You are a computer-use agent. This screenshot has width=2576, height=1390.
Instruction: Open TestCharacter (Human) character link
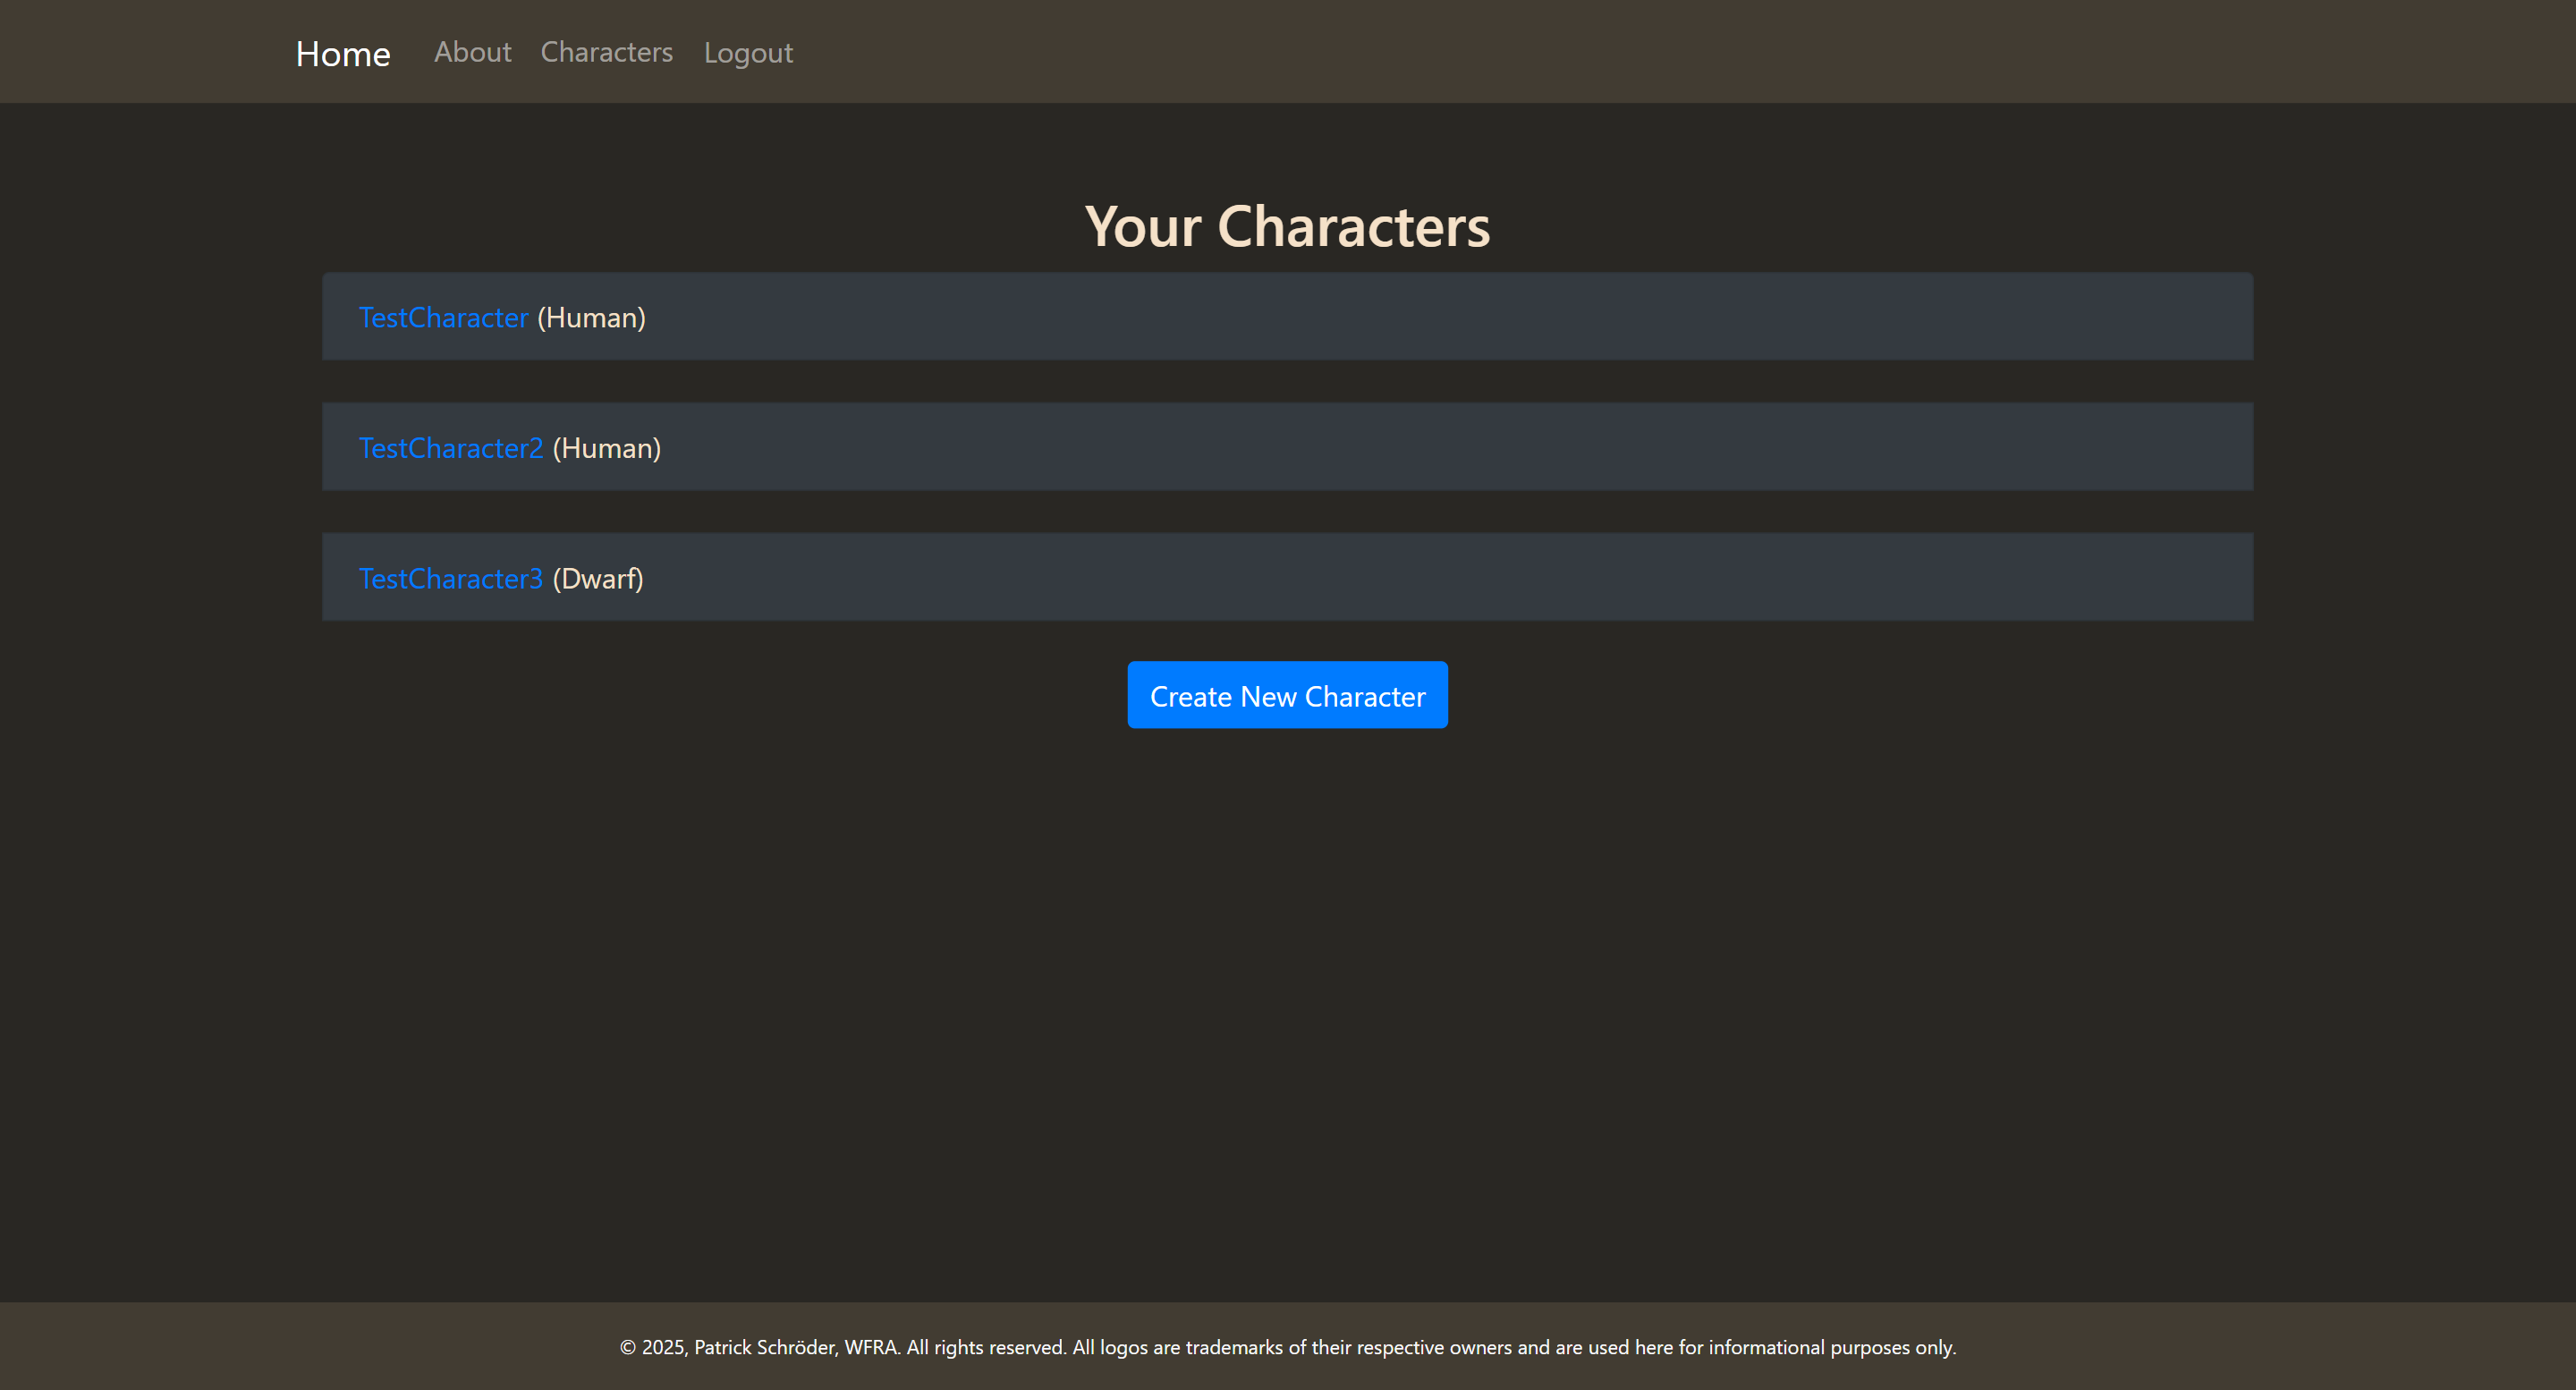coord(443,318)
